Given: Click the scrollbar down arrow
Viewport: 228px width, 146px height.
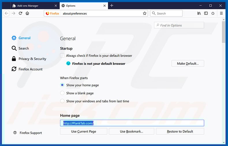Looking at the screenshot, I should (x=223, y=142).
